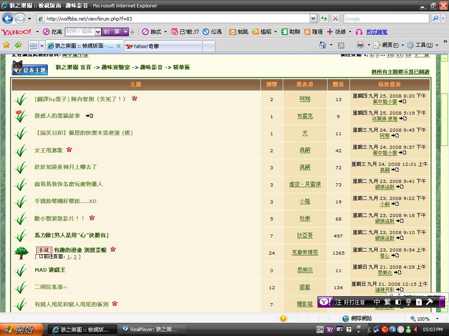Click the Add to Favorites icon
Screen dimensions: 449x336
click(18, 45)
